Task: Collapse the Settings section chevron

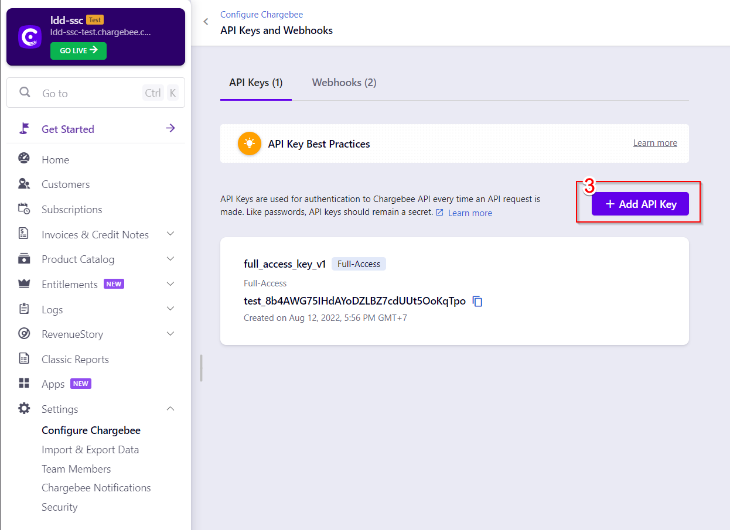Action: pyautogui.click(x=170, y=409)
